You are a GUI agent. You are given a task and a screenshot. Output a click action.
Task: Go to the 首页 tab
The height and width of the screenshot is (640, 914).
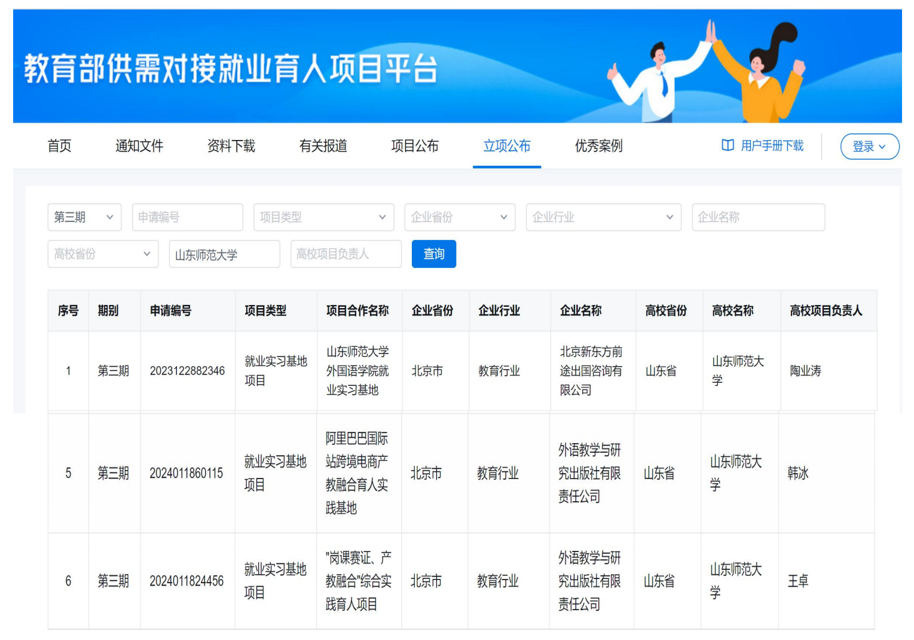pyautogui.click(x=59, y=146)
